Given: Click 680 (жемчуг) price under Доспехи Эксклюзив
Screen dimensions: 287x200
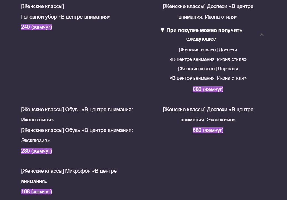Looking at the screenshot, I should point(208,130).
